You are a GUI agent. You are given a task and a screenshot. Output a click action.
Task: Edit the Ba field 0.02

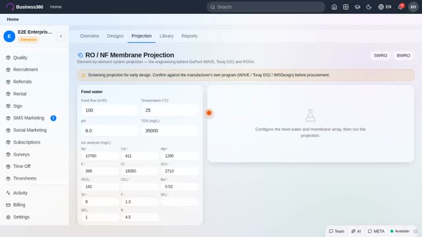click(179, 186)
